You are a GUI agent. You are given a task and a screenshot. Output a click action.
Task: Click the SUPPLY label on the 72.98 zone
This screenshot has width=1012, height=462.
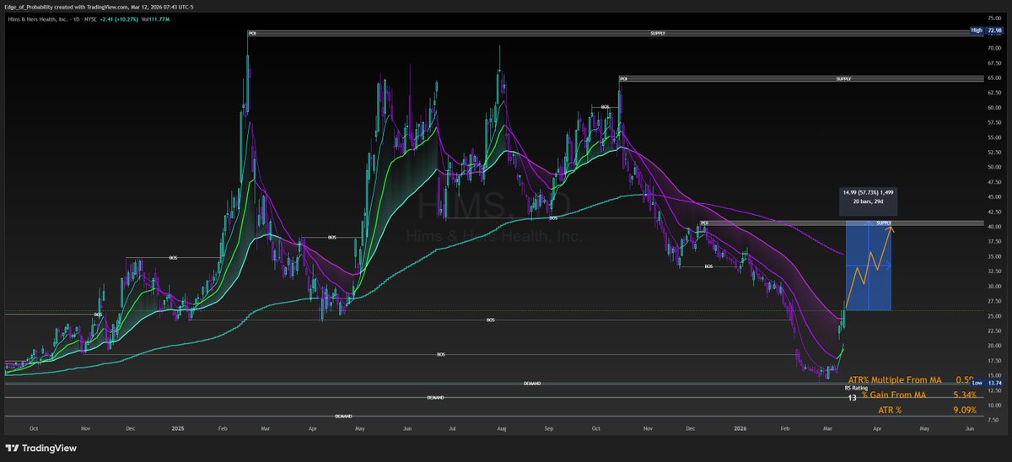pyautogui.click(x=658, y=34)
